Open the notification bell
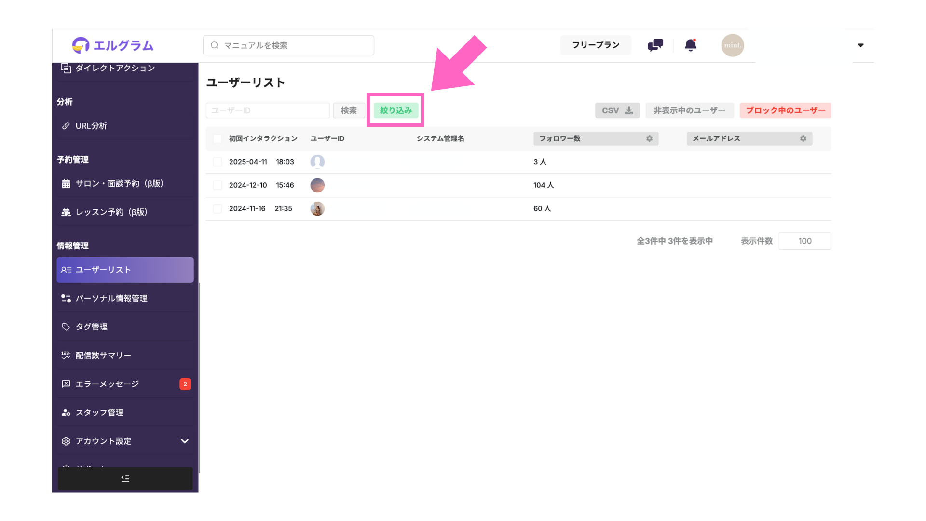 pyautogui.click(x=691, y=45)
